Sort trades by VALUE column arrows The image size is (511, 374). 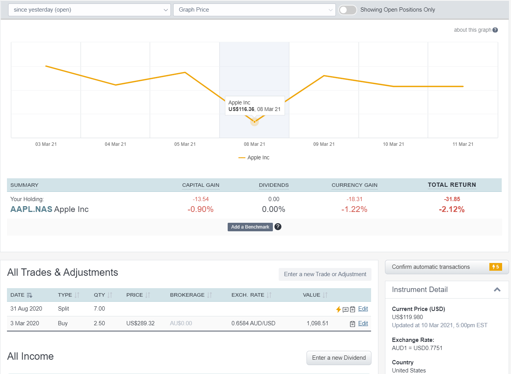point(325,295)
